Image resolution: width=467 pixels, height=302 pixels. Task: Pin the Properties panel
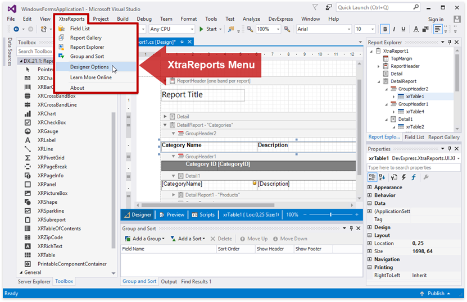coord(450,148)
